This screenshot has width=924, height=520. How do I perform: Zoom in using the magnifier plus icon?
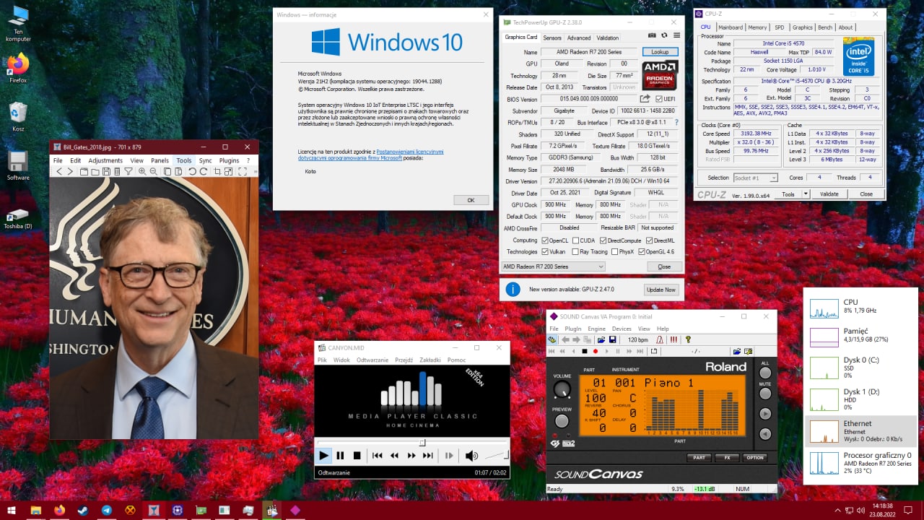click(142, 171)
